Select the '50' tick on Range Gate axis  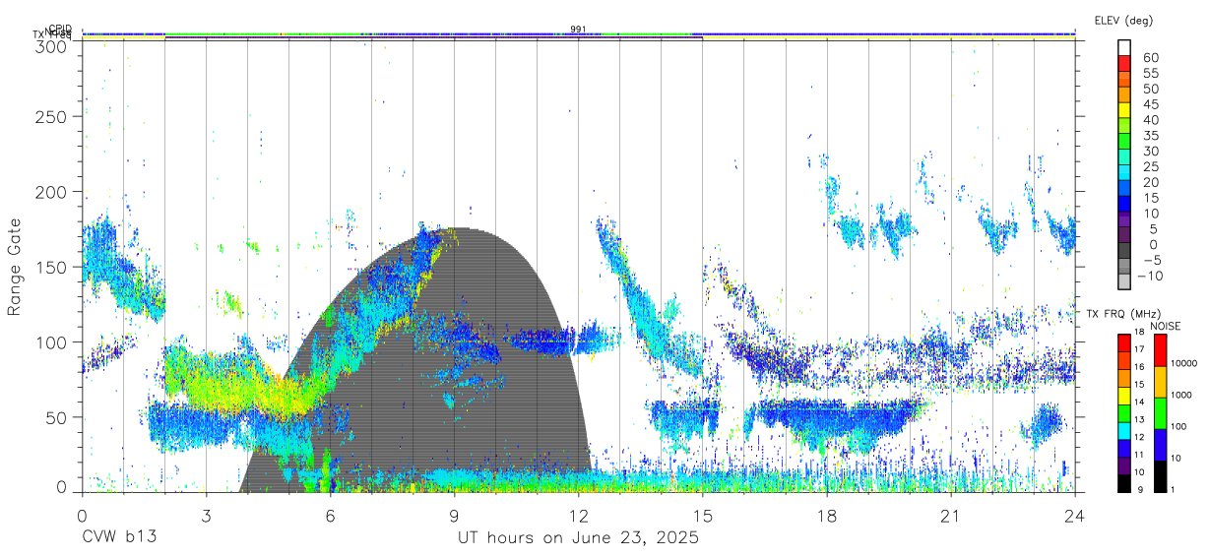pyautogui.click(x=57, y=417)
